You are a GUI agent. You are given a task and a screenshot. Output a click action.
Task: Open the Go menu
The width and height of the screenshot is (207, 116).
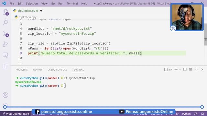tap(53, 4)
